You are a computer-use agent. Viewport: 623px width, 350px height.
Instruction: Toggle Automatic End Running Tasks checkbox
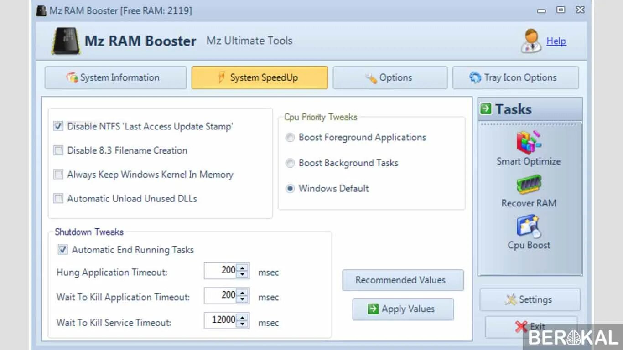[x=62, y=250]
